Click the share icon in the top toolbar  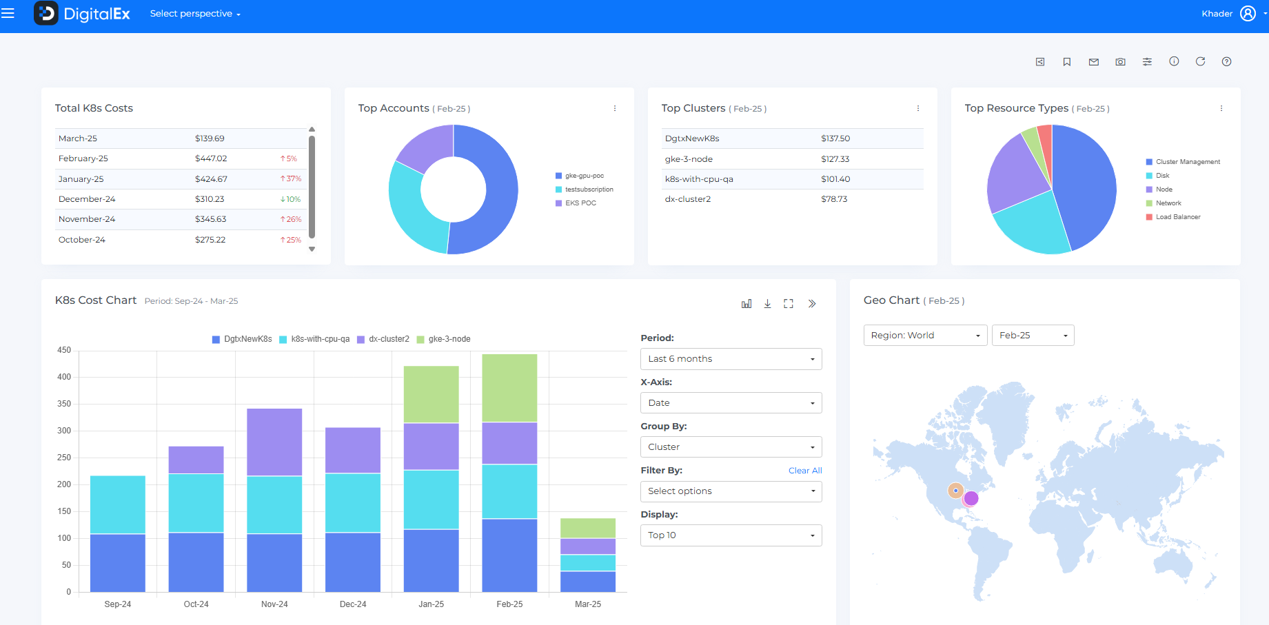[x=1040, y=62]
